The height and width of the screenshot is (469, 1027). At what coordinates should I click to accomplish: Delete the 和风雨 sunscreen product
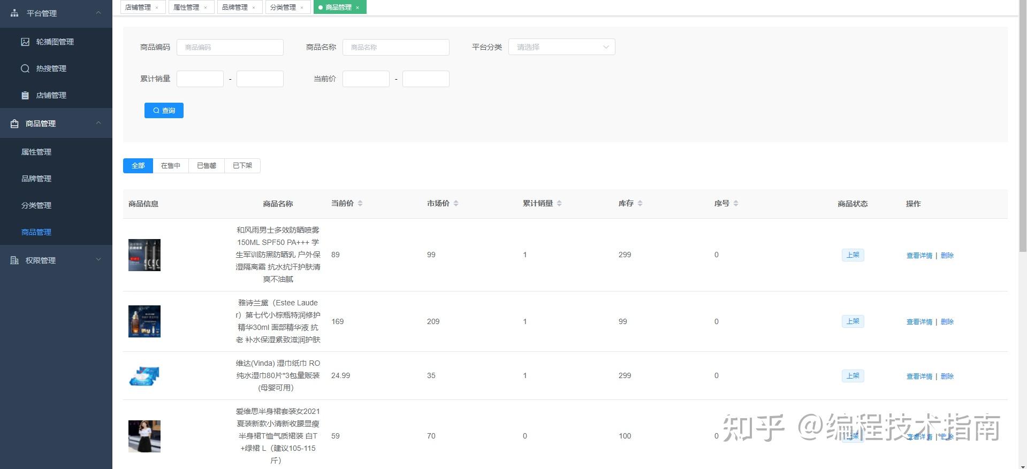tap(947, 256)
